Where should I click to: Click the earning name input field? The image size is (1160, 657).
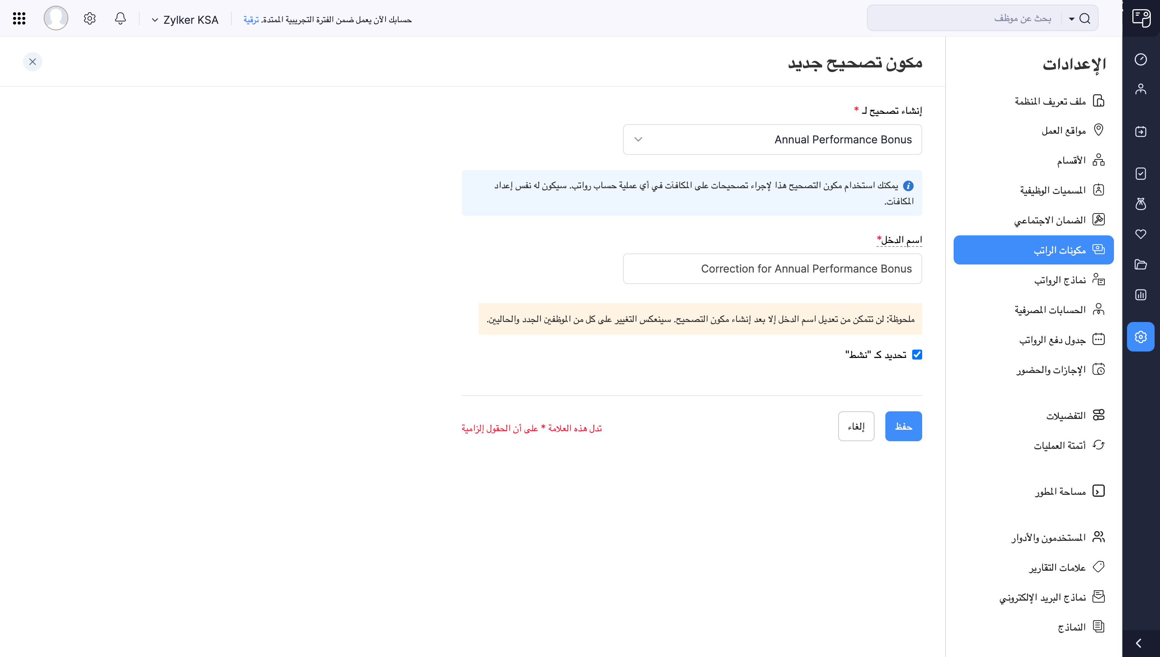[772, 269]
